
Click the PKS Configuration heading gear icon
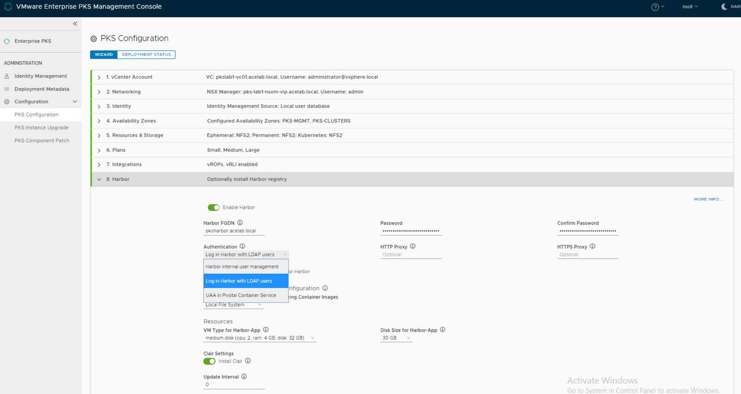tap(94, 39)
